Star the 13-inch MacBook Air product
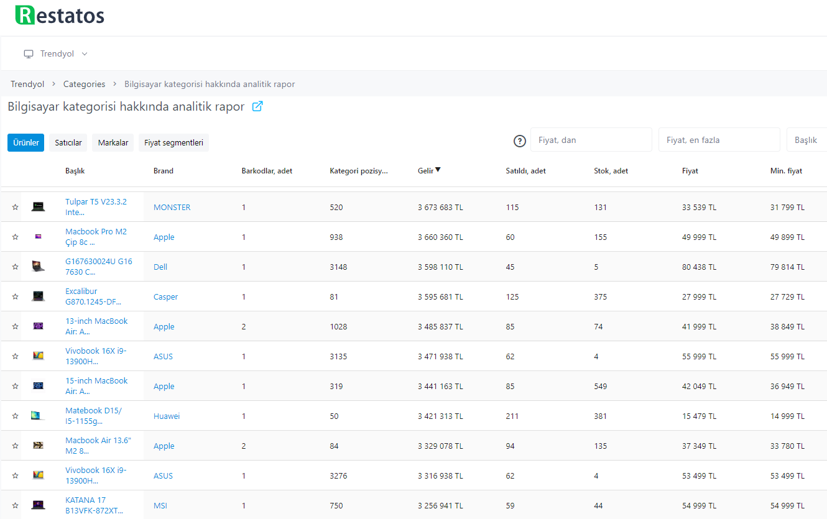Image resolution: width=827 pixels, height=519 pixels. click(x=16, y=326)
